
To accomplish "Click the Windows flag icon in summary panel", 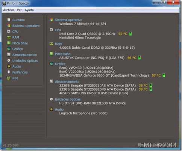I will (51, 20).
